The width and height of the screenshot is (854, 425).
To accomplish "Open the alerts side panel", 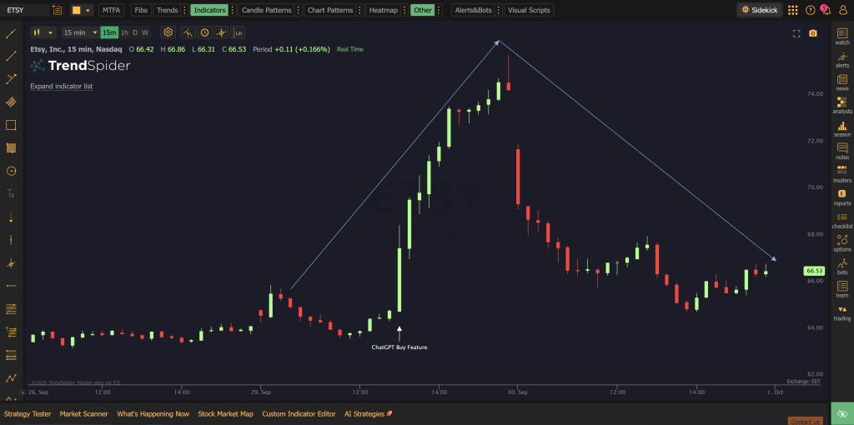I will pyautogui.click(x=842, y=59).
